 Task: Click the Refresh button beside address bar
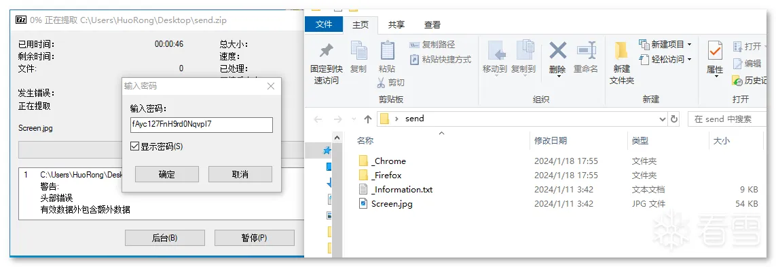674,119
